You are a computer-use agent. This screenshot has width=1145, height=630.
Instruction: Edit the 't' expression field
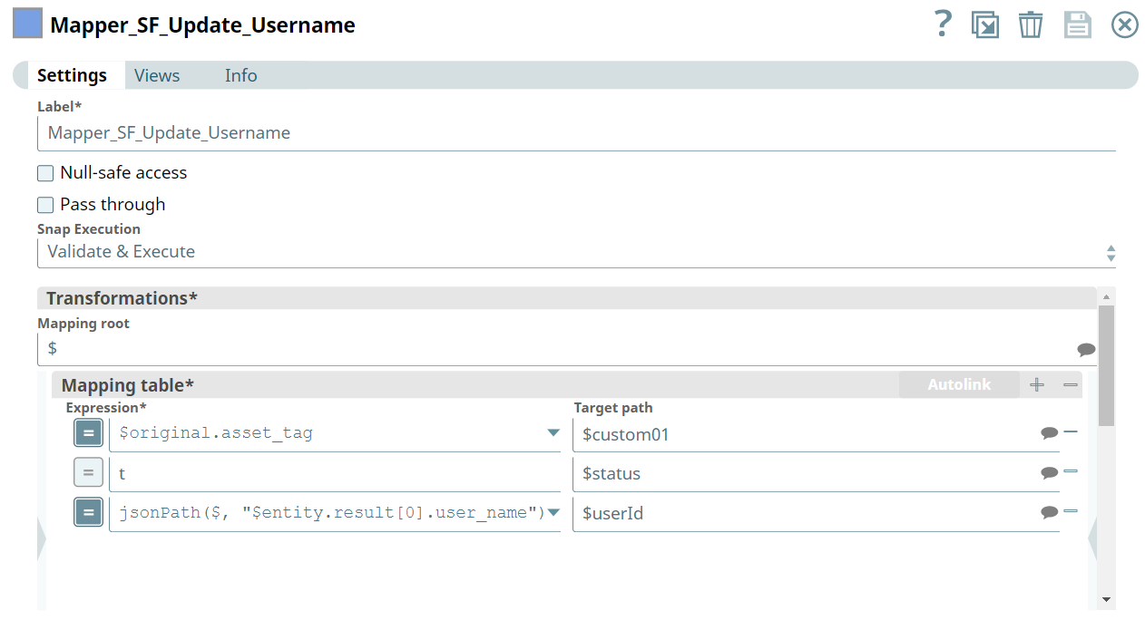pyautogui.click(x=335, y=473)
